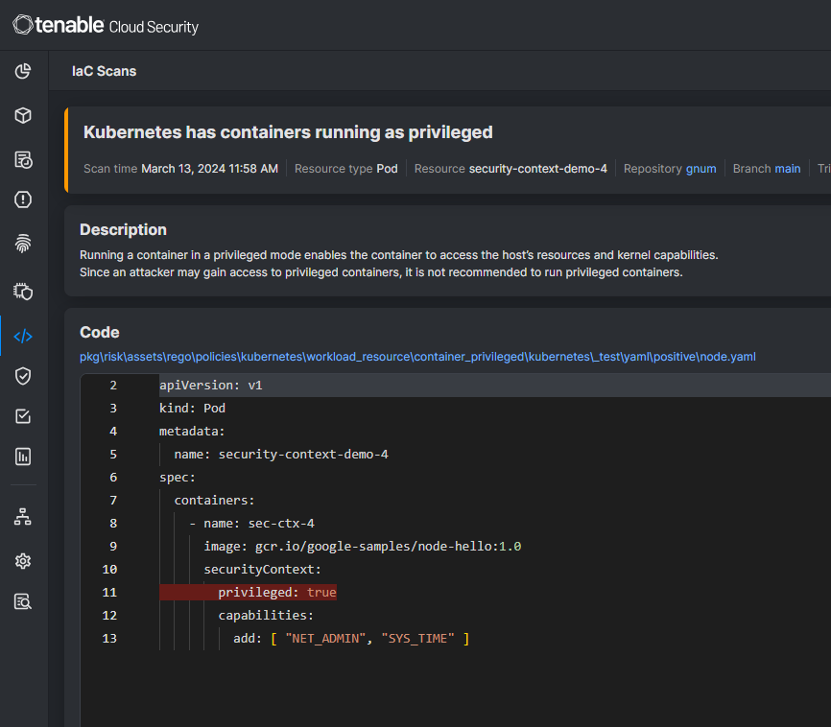
Task: Click the 'metadata:' code line
Action: coord(192,432)
